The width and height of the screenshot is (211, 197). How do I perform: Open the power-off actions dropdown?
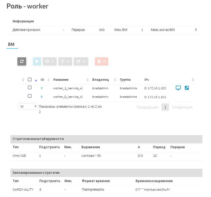coord(50,61)
